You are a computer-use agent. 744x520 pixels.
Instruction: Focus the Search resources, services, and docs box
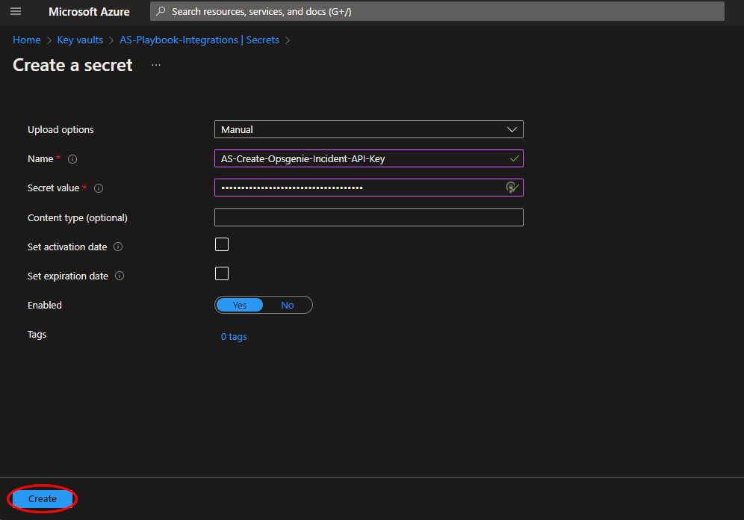coord(437,11)
